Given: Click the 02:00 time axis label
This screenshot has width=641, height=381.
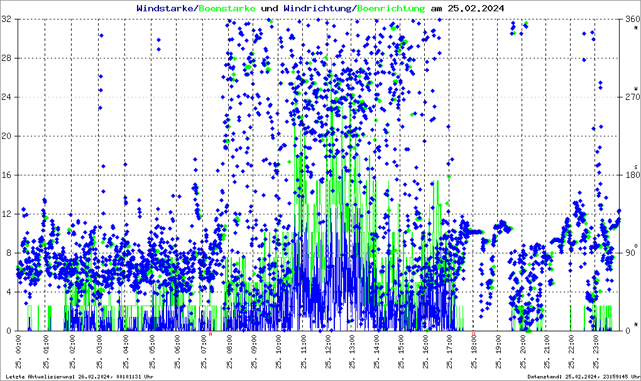Looking at the screenshot, I should [x=72, y=351].
